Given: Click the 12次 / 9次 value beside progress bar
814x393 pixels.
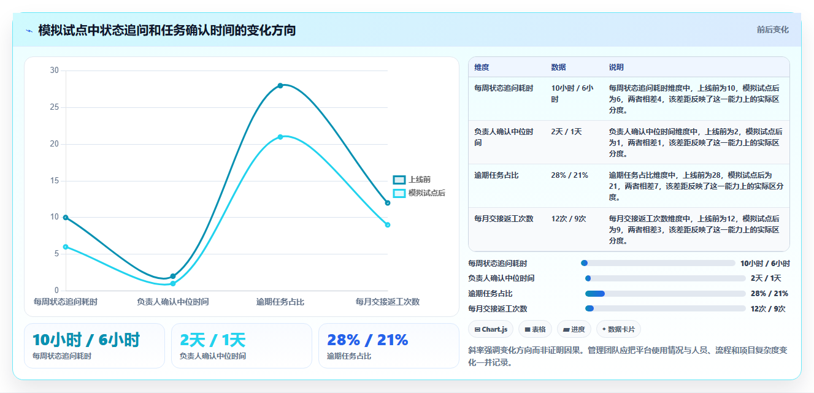Looking at the screenshot, I should pos(768,308).
